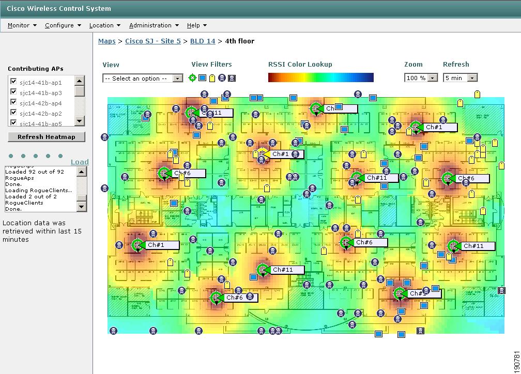Uncheck the sjc14-41b-ap1 checkbox

click(x=13, y=81)
